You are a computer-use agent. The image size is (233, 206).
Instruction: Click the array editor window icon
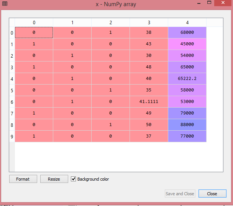(x=5, y=4)
